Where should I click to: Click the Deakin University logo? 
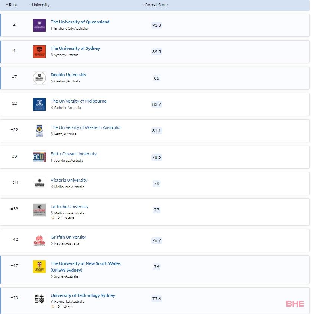coord(39,78)
